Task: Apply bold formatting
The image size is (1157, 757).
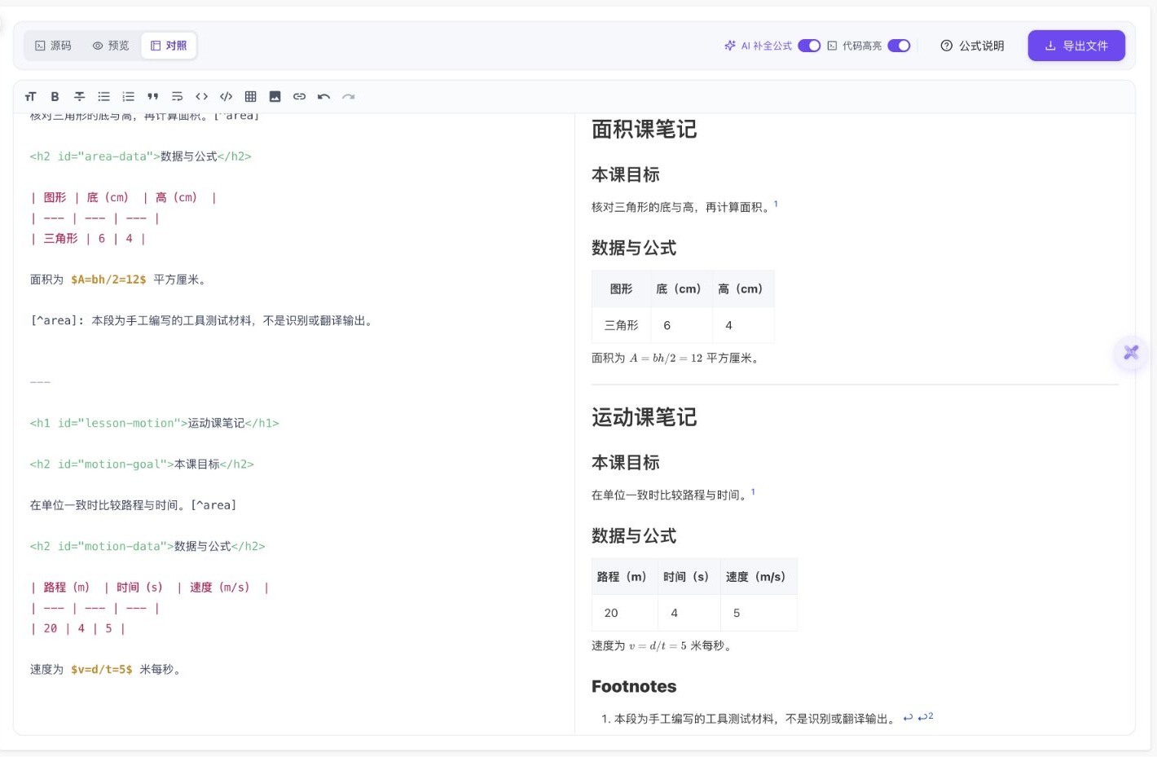Action: pos(55,96)
